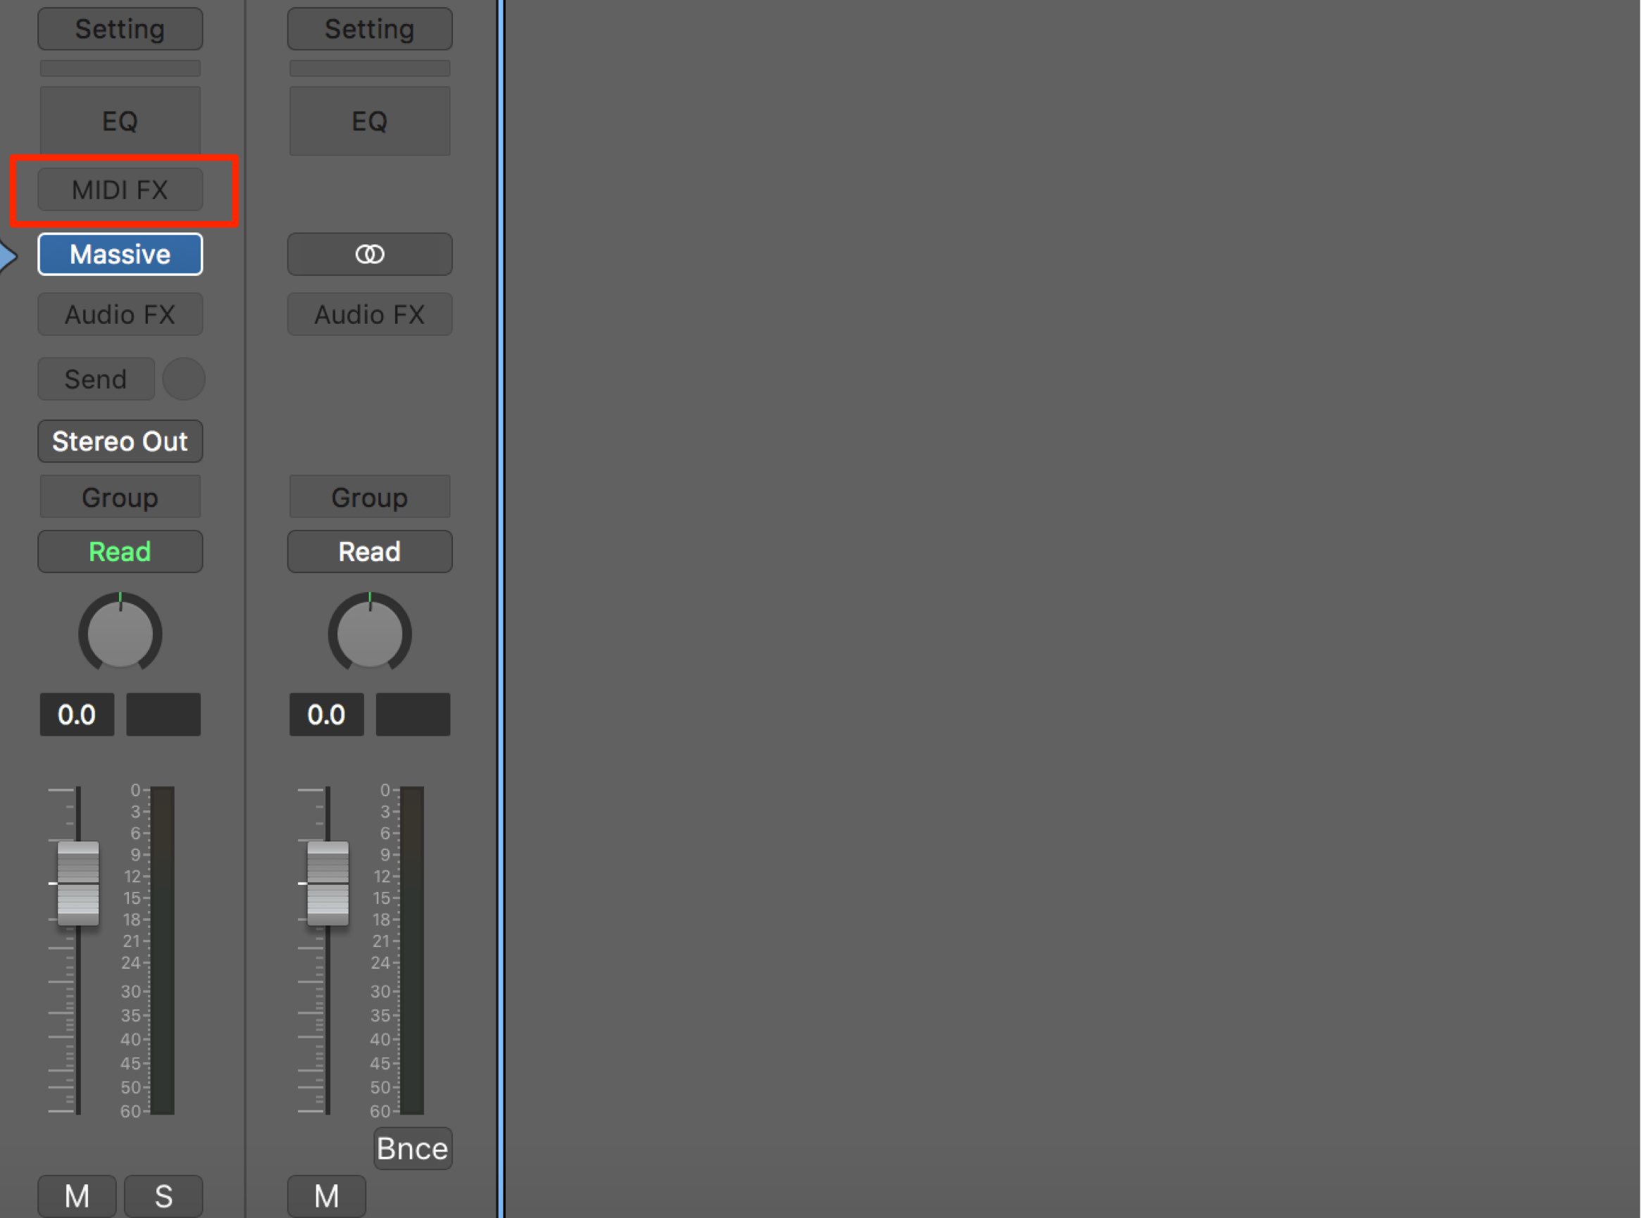The width and height of the screenshot is (1641, 1218).
Task: Toggle the stereo linked-circles format button
Action: pos(370,254)
